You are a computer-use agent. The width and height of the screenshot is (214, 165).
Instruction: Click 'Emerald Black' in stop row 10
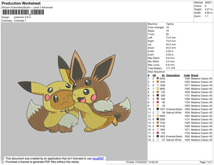tap(174, 109)
